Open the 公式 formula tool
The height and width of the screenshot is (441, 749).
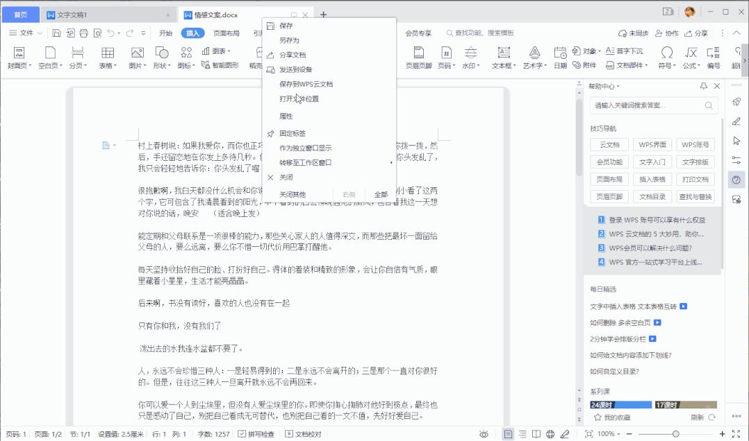pos(691,59)
